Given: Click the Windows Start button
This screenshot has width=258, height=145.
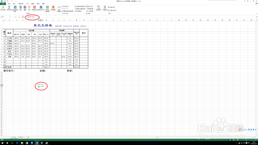Looking at the screenshot, I should 2,143.
